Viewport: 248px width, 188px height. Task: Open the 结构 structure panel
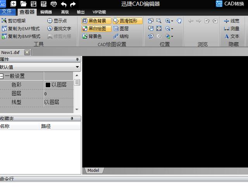click(121, 36)
